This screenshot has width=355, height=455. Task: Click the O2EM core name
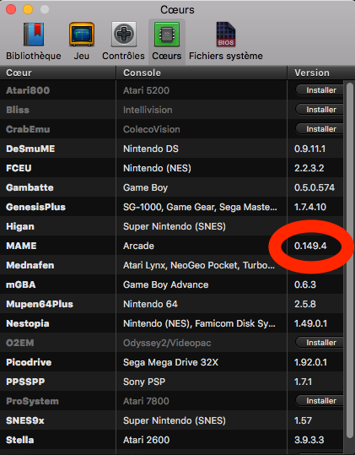(x=19, y=343)
